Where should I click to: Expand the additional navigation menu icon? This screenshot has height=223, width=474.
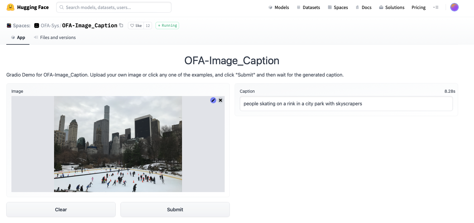coord(436,7)
